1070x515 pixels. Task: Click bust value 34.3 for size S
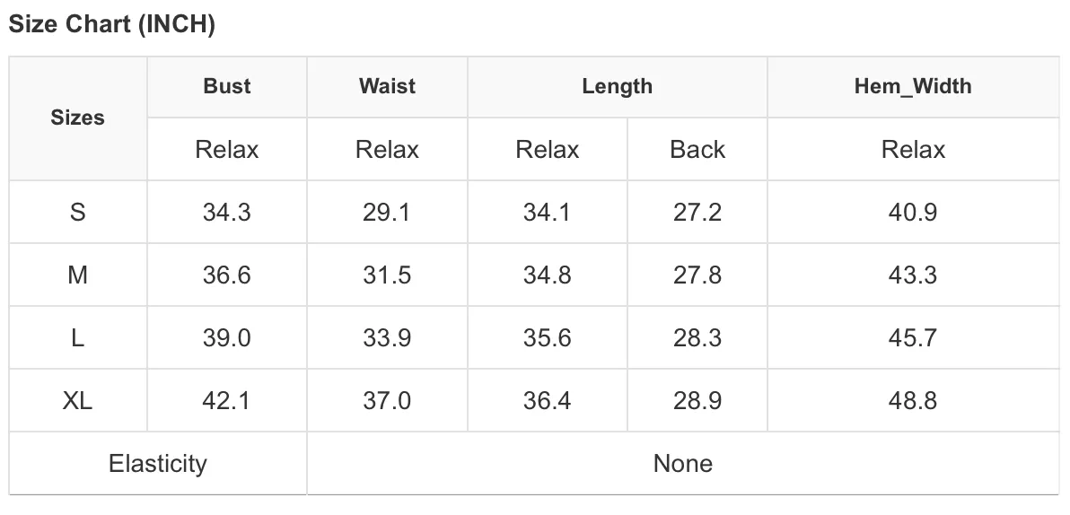coord(227,212)
